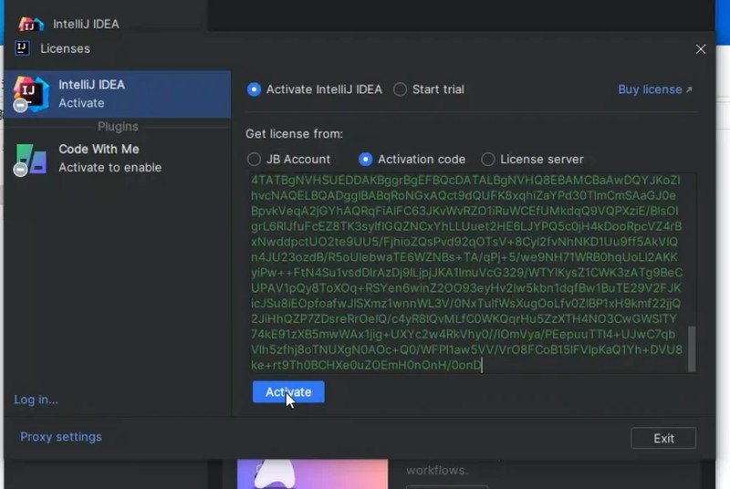Open the Log in... link
The image size is (730, 489).
point(36,400)
